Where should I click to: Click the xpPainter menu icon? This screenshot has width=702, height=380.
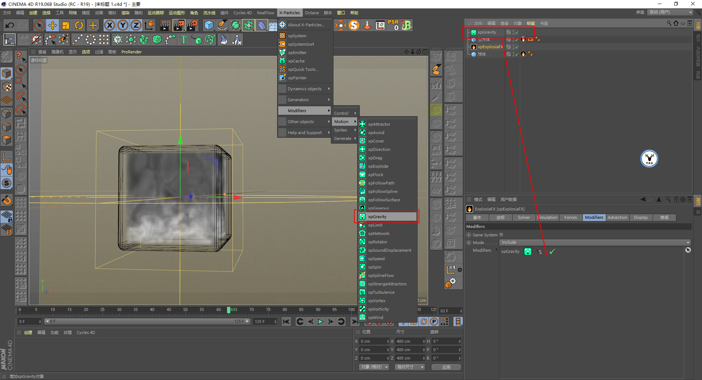coord(282,77)
